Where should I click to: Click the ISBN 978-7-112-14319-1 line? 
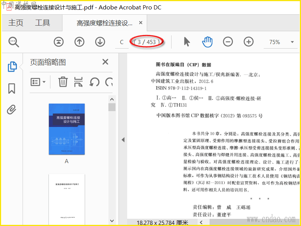(181, 88)
